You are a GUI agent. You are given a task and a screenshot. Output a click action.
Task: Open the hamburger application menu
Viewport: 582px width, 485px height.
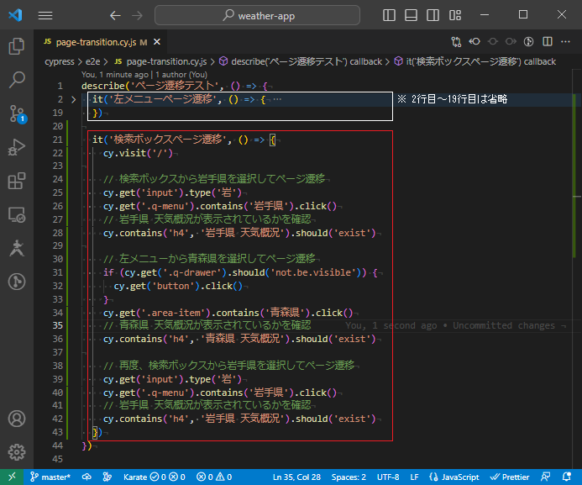tap(45, 15)
